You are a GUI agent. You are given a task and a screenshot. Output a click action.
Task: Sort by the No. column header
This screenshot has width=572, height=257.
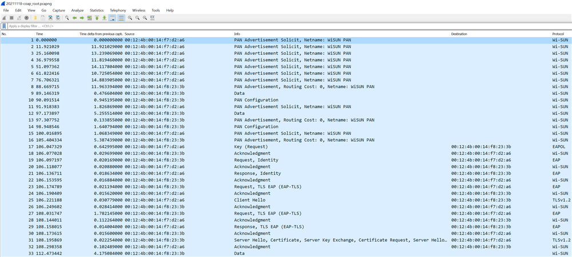[17, 34]
